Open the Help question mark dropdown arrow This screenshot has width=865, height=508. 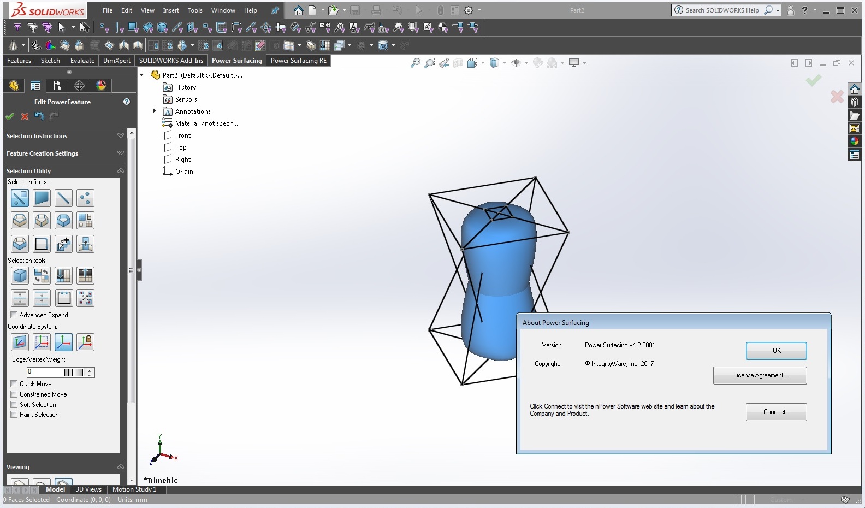point(815,10)
